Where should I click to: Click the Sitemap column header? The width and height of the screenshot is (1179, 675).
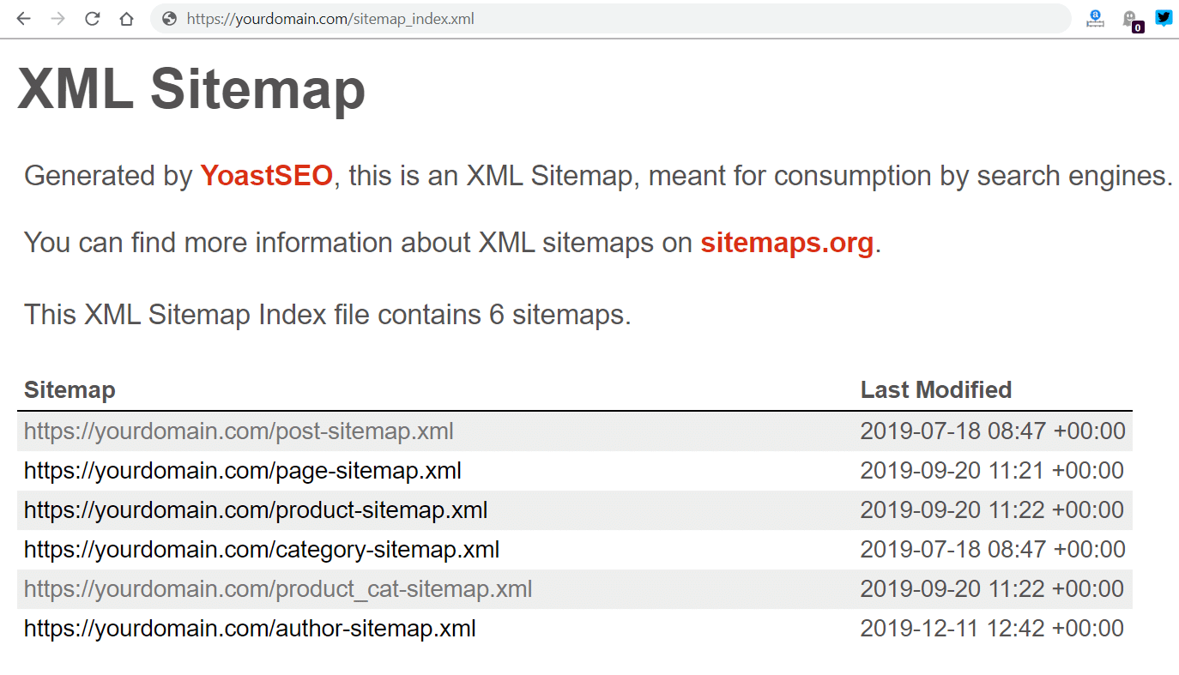(x=69, y=389)
